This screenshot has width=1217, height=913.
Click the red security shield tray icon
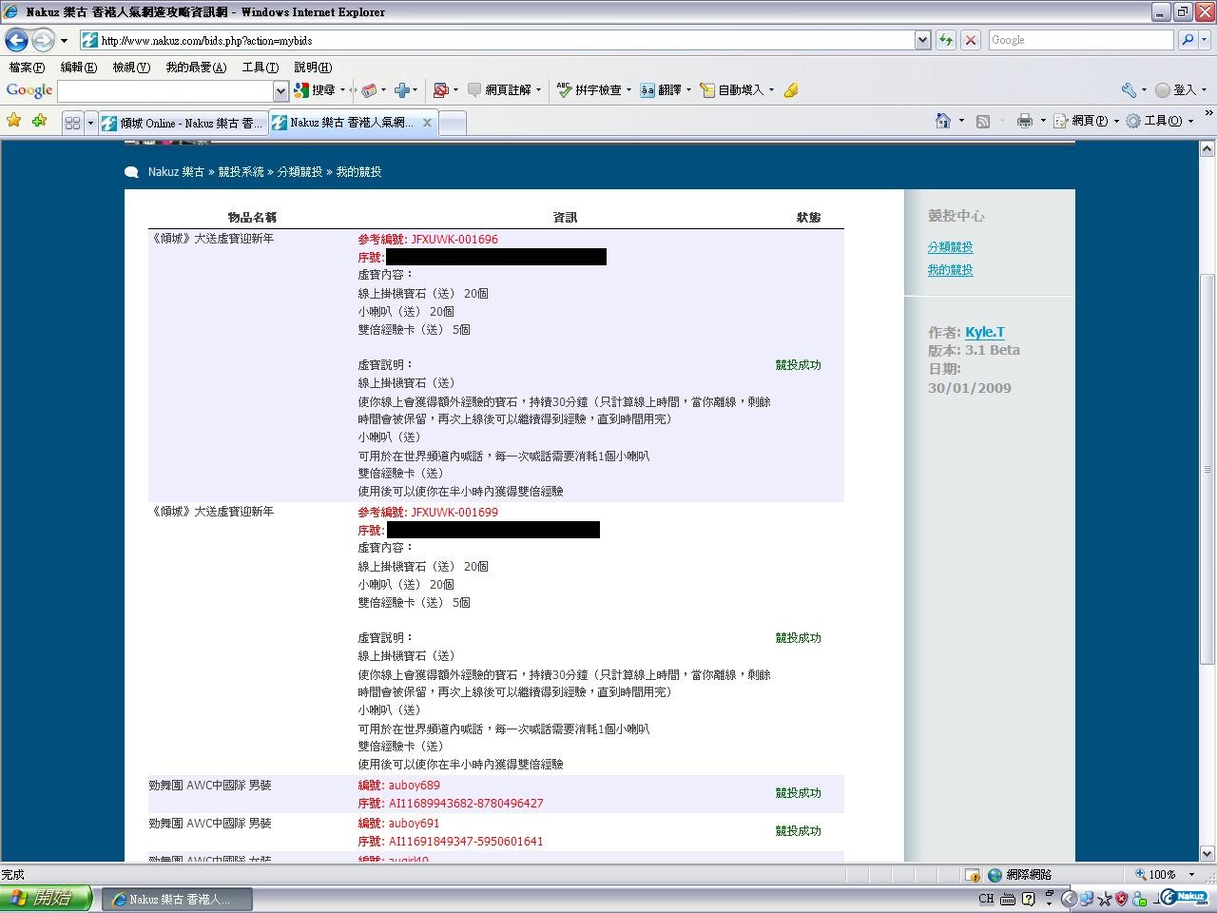click(x=1121, y=899)
